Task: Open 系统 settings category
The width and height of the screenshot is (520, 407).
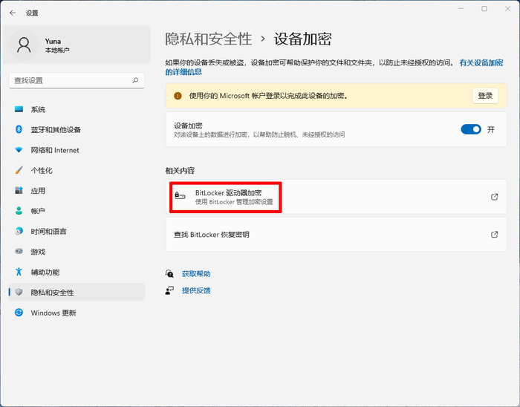Action: pyautogui.click(x=77, y=109)
